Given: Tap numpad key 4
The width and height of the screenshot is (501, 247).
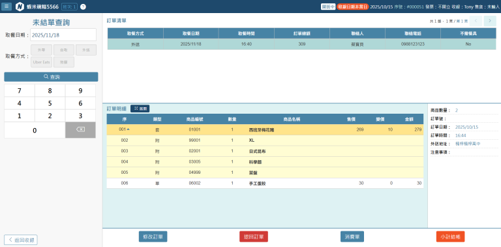Looking at the screenshot, I should (x=20, y=103).
